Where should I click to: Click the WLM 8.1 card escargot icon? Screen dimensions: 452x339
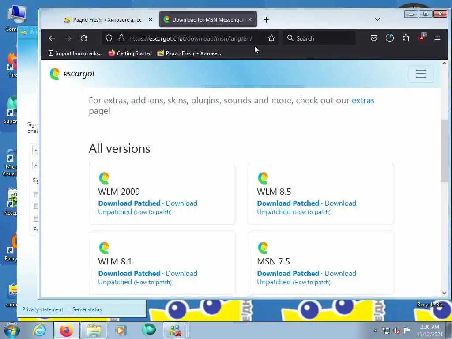(x=104, y=248)
